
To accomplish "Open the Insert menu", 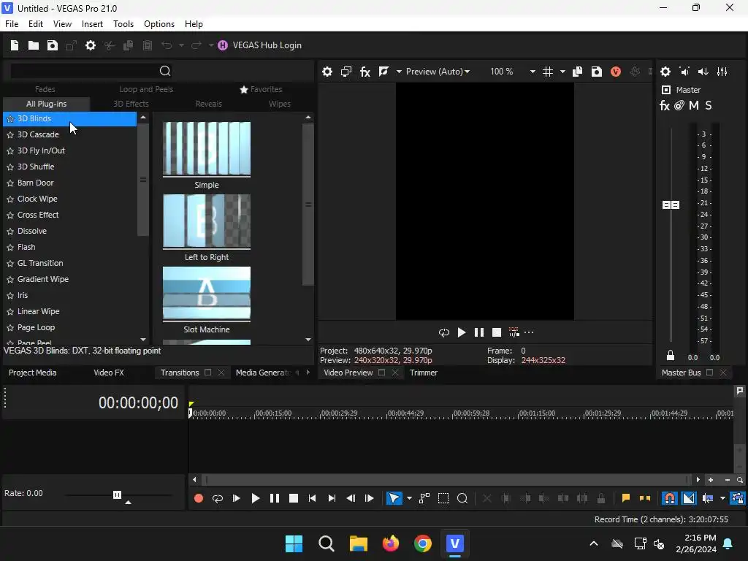I will pos(92,24).
